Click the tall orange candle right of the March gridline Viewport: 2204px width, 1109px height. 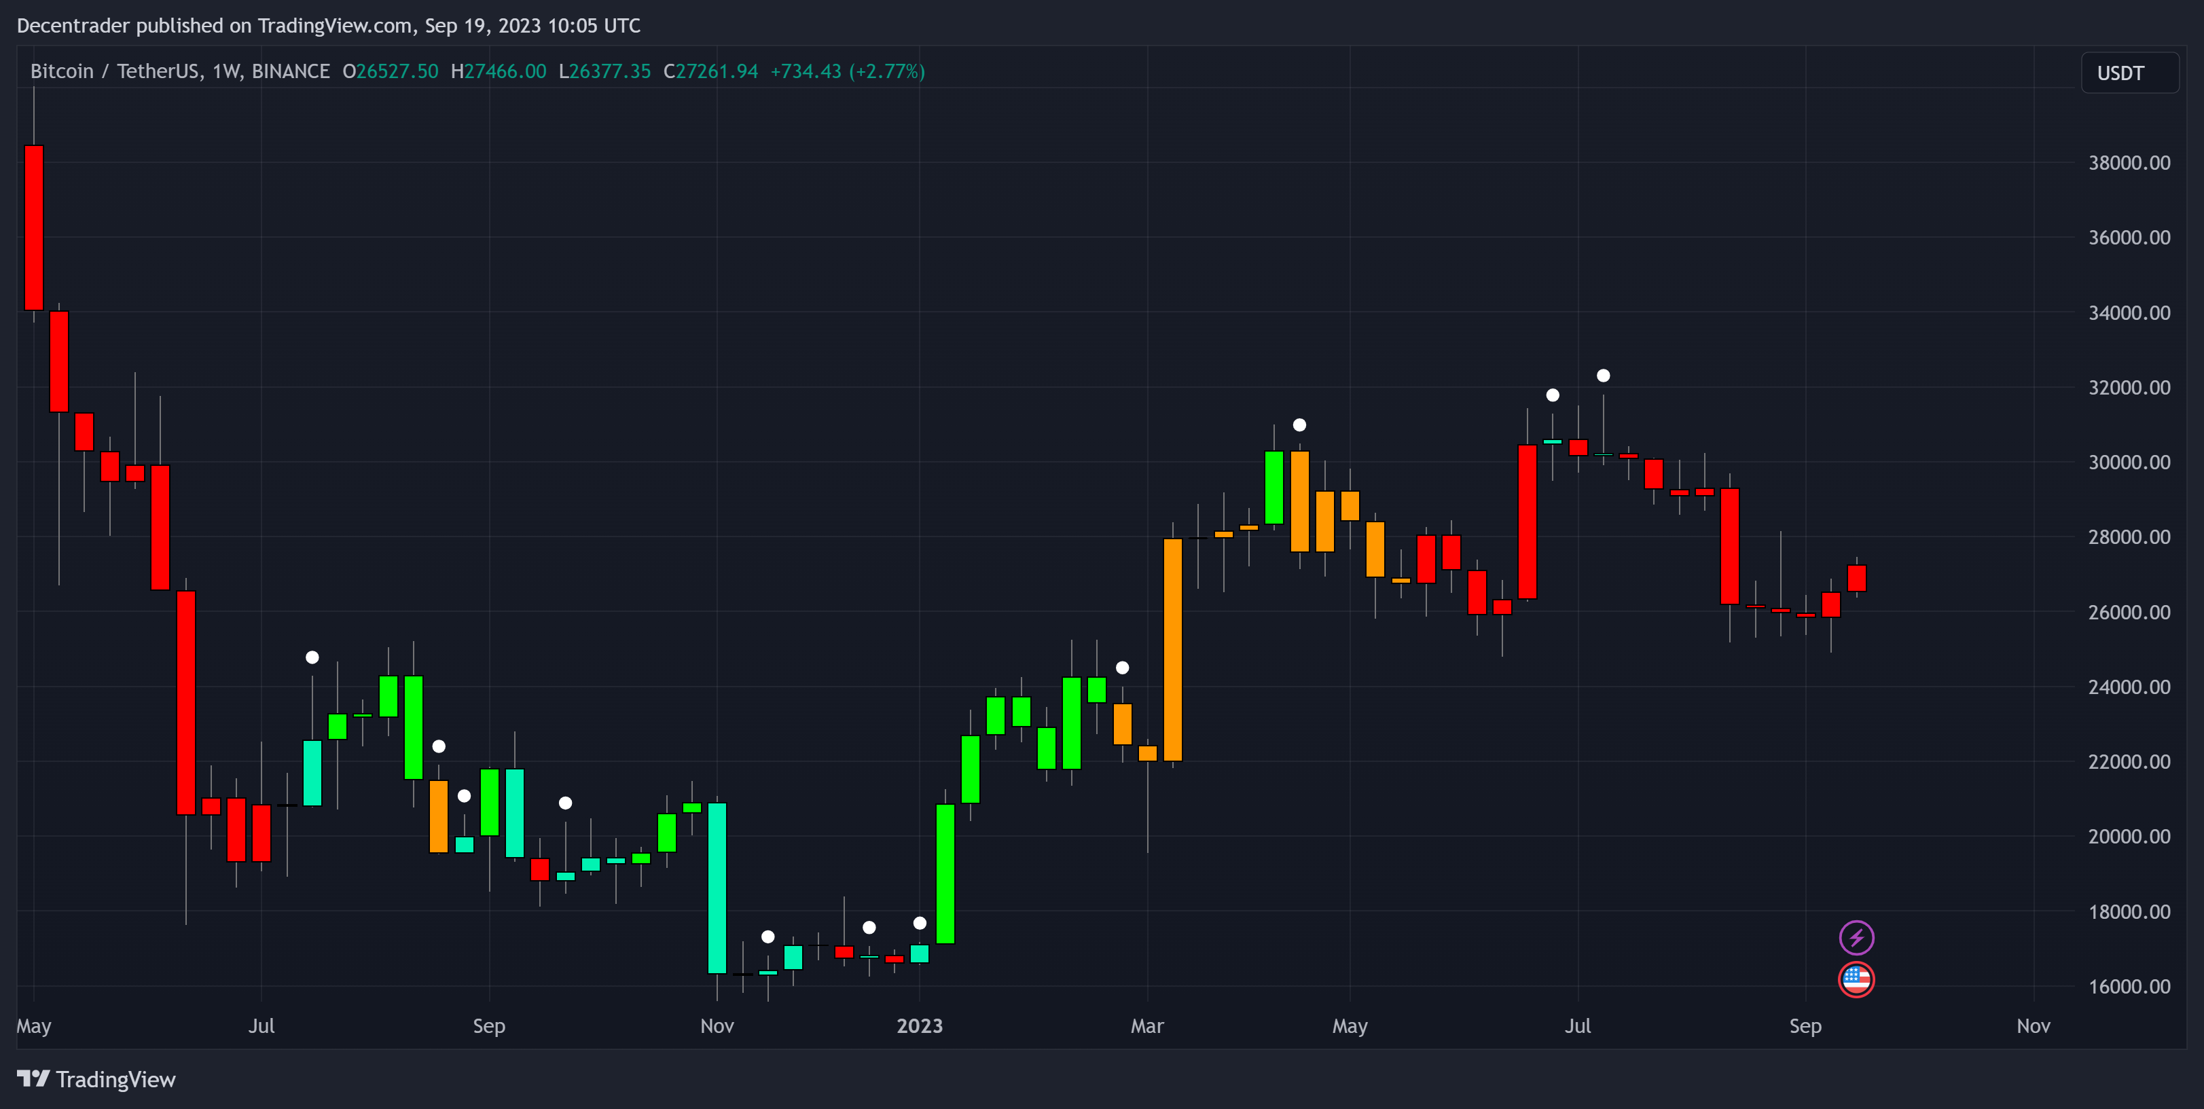(1172, 651)
